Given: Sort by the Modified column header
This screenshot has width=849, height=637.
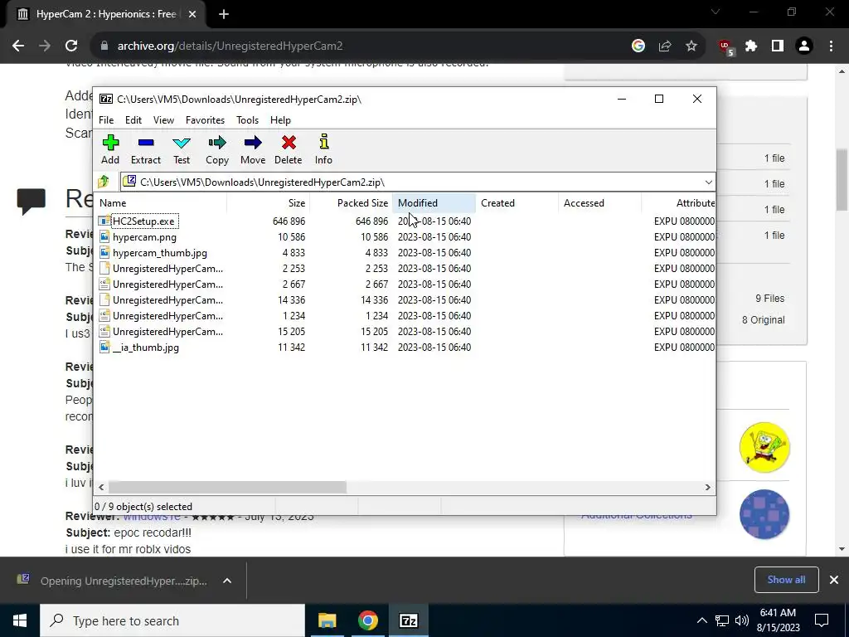Looking at the screenshot, I should point(434,203).
